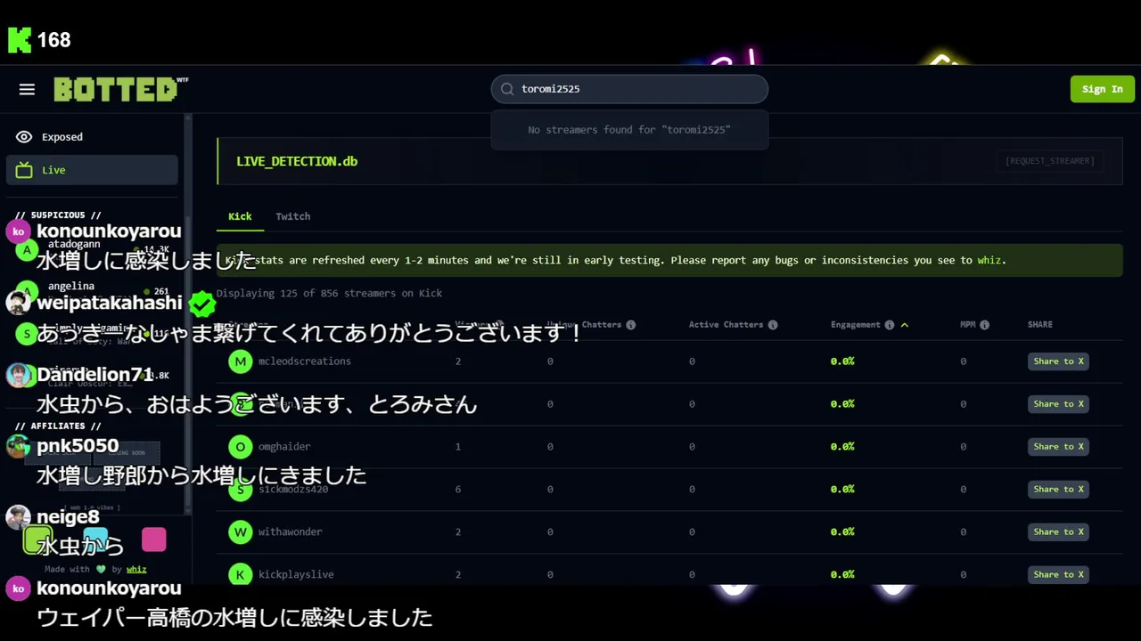
Task: Open Exposed in the sidebar
Action: (x=92, y=137)
